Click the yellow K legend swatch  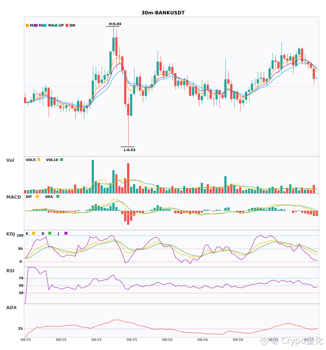click(x=34, y=233)
